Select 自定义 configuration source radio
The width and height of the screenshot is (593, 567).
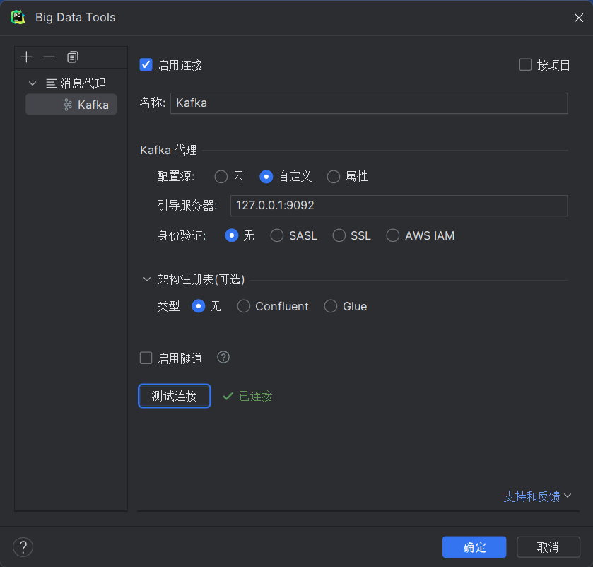pos(266,177)
